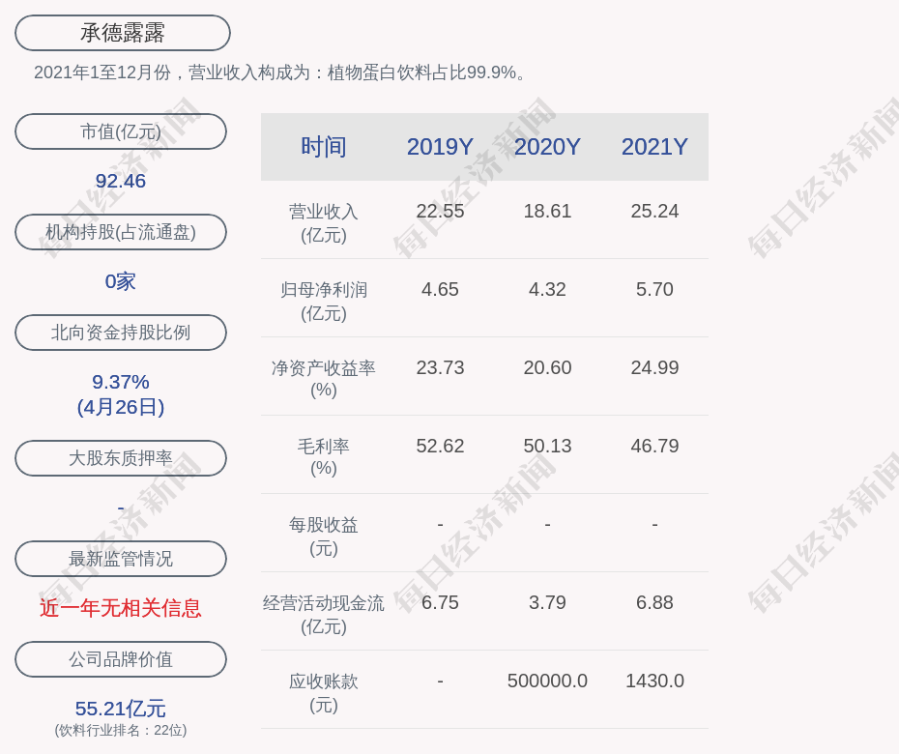
Task: Select the 饮料行业排名：22位 note
Action: [121, 730]
